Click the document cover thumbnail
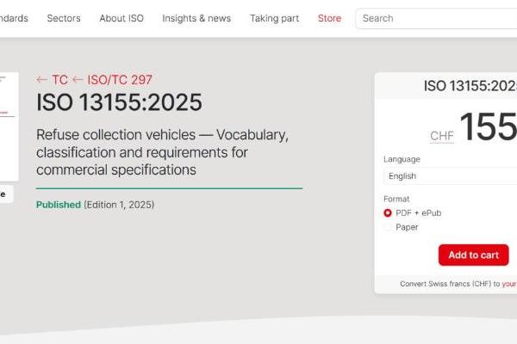The image size is (517, 344). 8,125
